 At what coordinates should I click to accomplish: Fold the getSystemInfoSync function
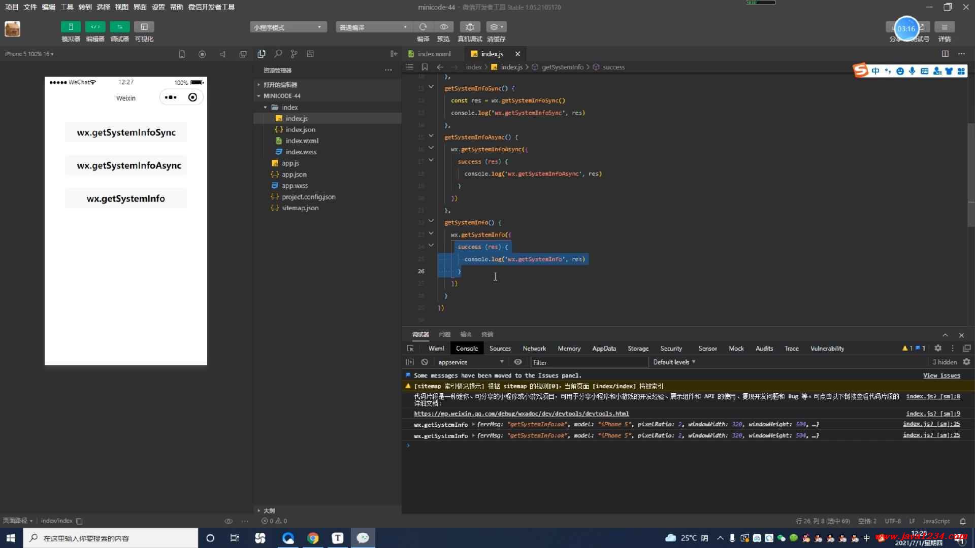[431, 87]
